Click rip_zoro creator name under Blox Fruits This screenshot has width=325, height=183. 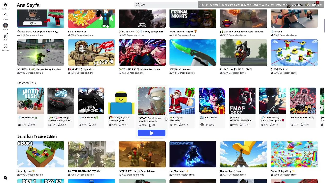[209, 125]
